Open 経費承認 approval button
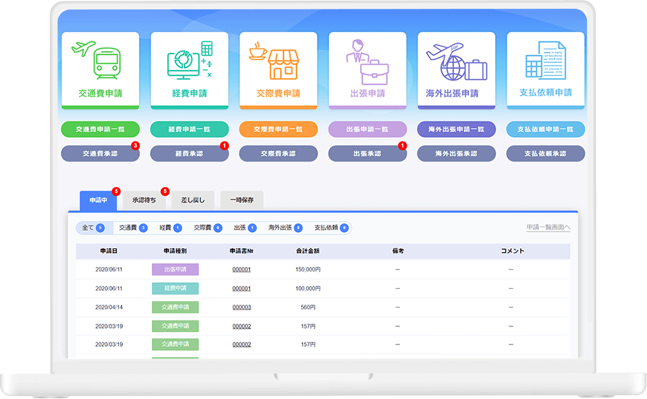647x399 pixels. pos(189,153)
